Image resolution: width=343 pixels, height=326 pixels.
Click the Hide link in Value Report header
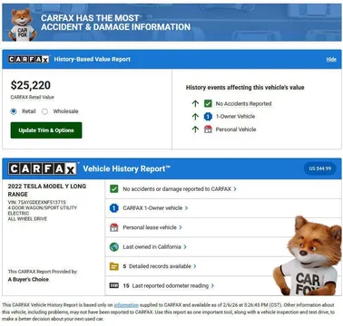tap(331, 59)
